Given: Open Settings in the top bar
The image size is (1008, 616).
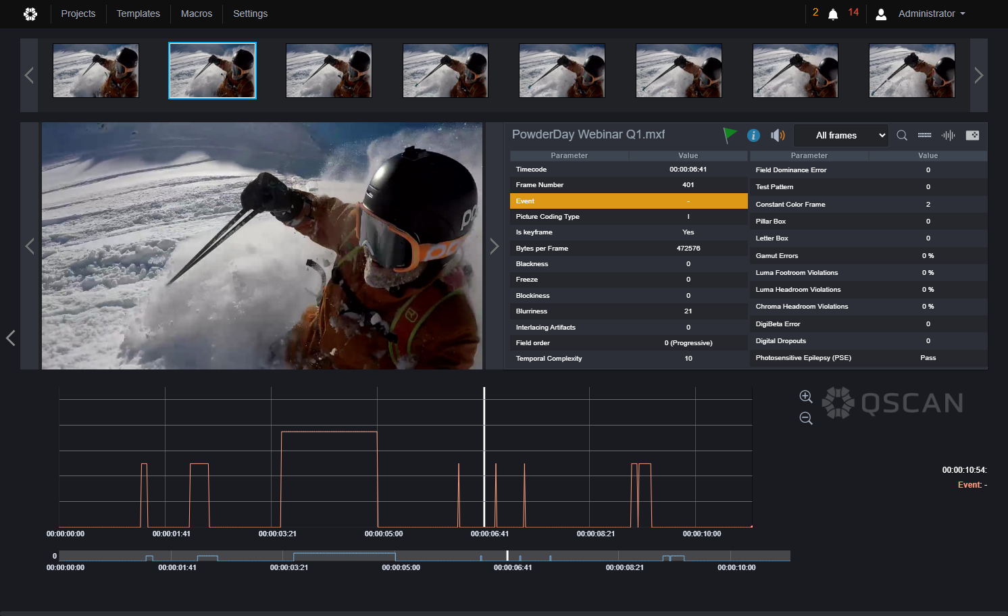Looking at the screenshot, I should click(x=251, y=14).
